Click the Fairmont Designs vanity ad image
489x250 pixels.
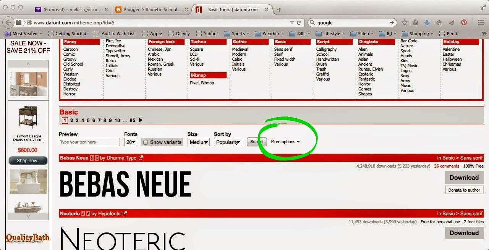pos(28,116)
